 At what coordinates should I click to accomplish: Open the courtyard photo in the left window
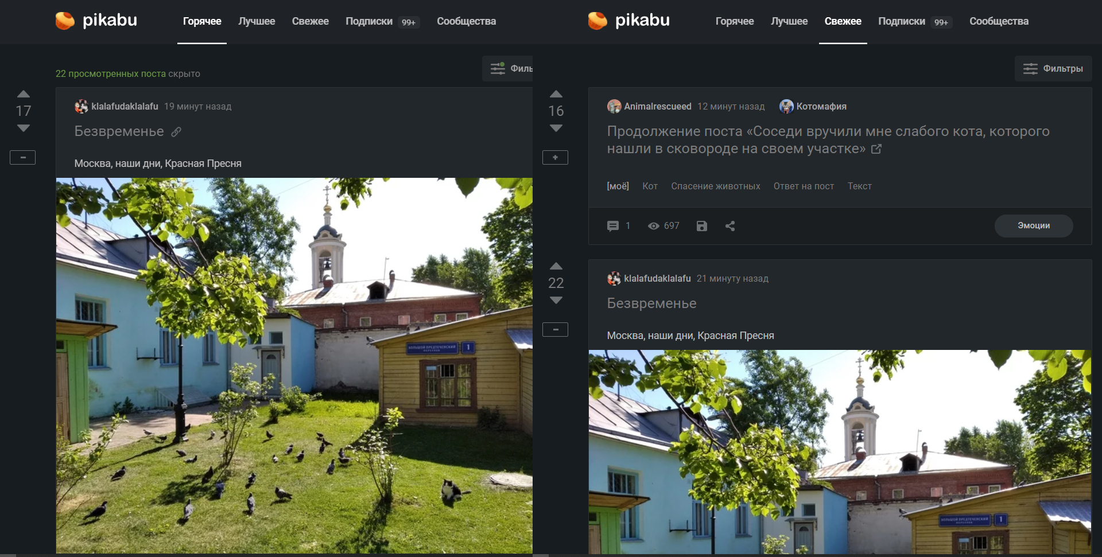pos(294,365)
